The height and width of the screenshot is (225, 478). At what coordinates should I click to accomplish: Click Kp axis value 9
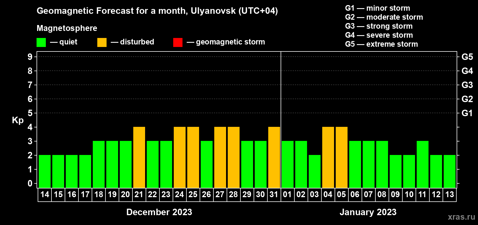[30, 57]
